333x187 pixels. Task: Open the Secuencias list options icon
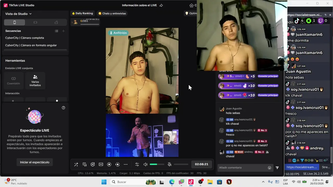click(x=56, y=31)
